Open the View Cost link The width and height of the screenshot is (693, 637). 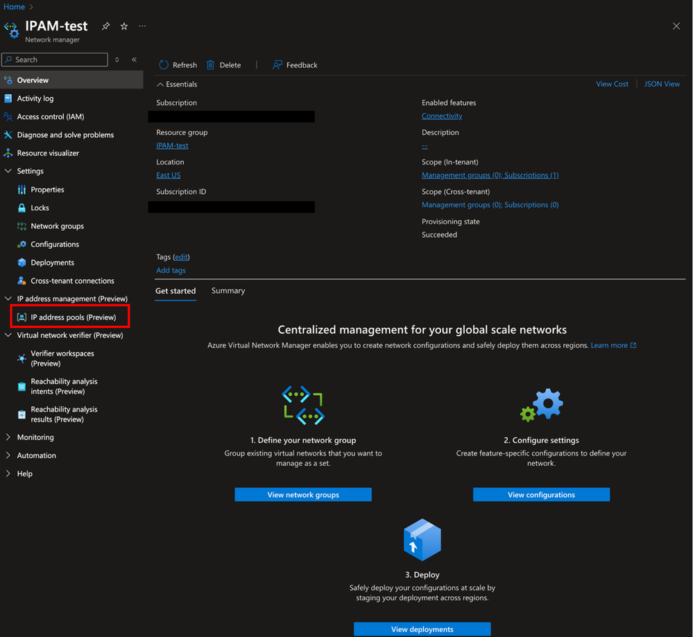612,84
